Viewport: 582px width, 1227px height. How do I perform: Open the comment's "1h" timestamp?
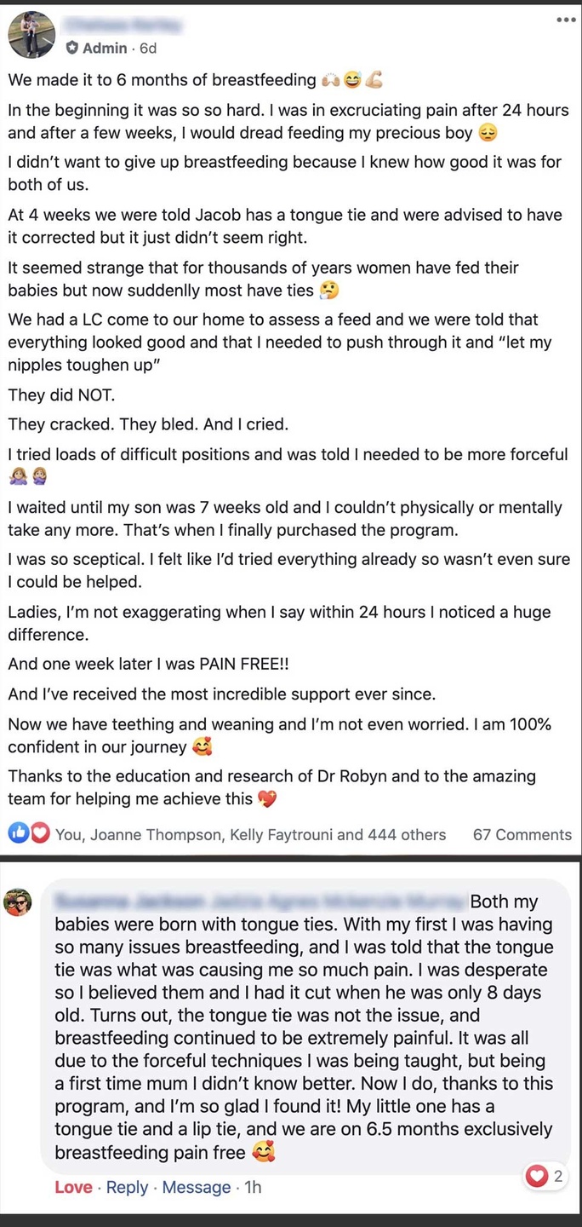[253, 1187]
